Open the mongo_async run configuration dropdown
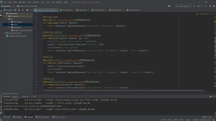216x121 pixels. coord(183,6)
